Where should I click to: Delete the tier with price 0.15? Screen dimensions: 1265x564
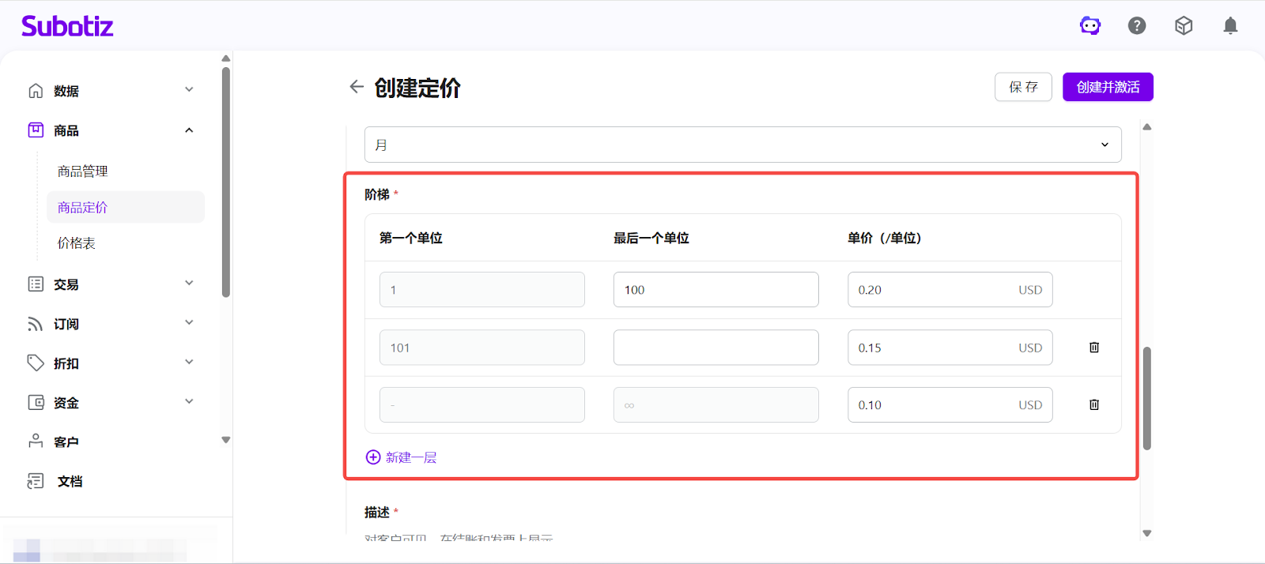1094,348
